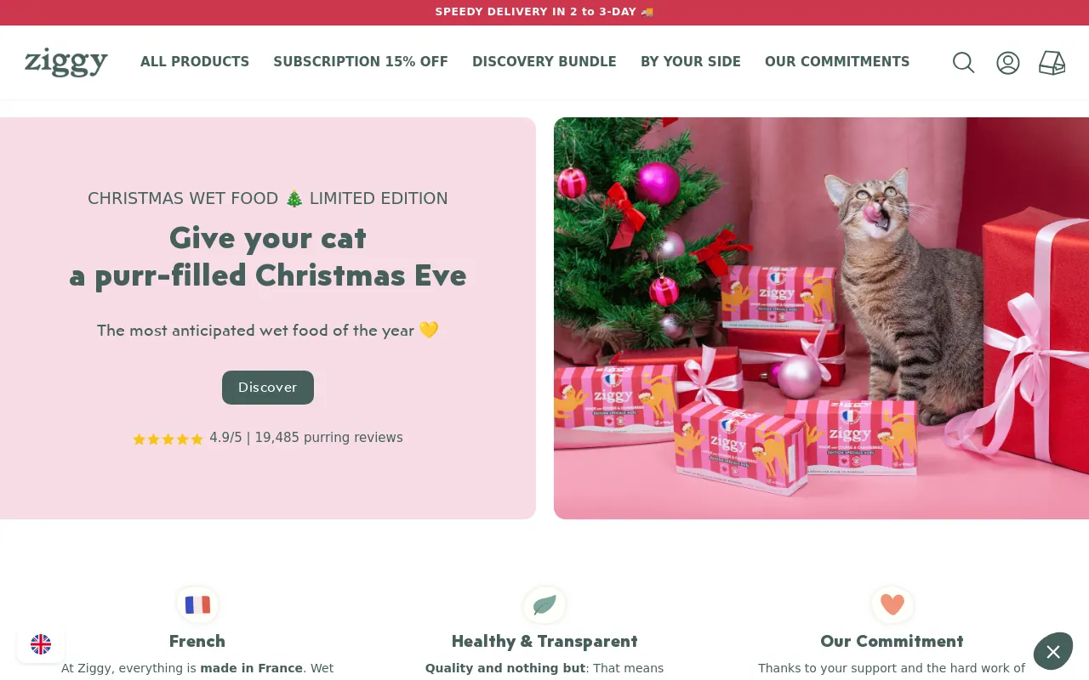Open the All Products menu
The width and height of the screenshot is (1089, 680).
click(x=195, y=62)
